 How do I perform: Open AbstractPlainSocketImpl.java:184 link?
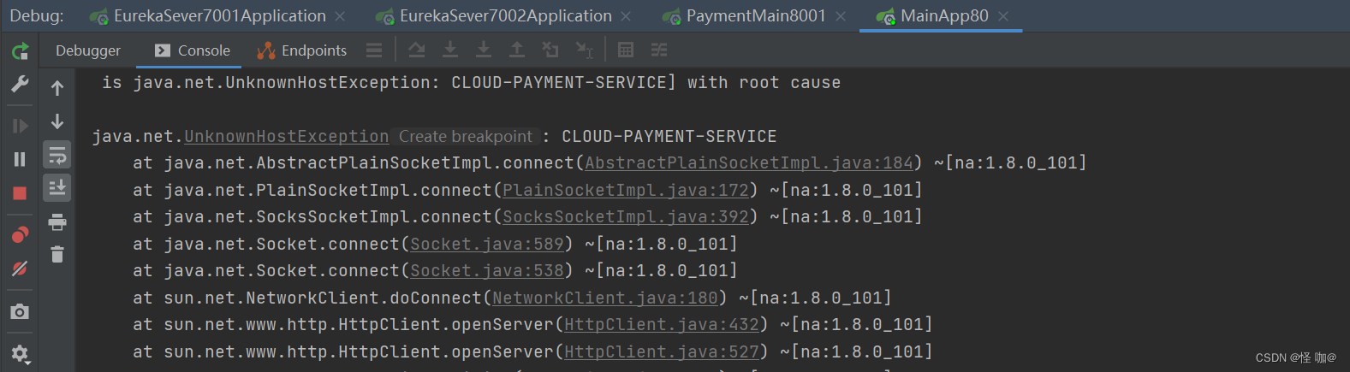(x=749, y=163)
